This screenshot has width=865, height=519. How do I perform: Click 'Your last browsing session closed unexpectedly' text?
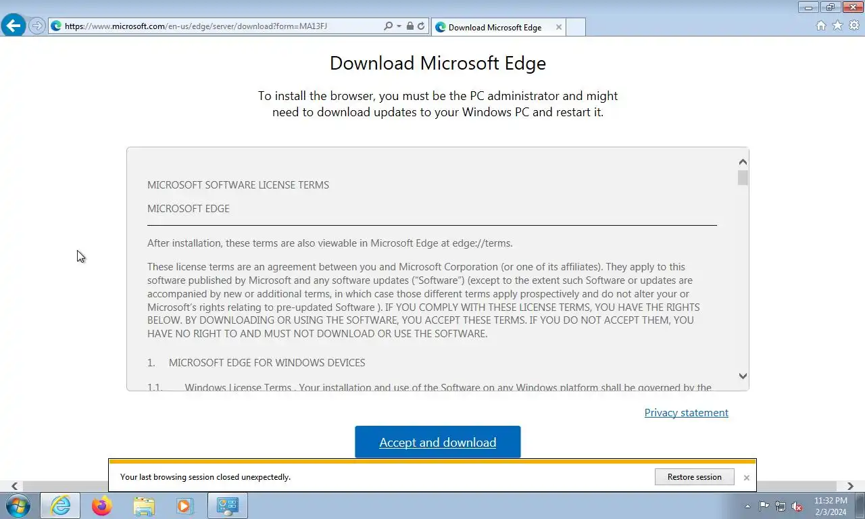(205, 476)
